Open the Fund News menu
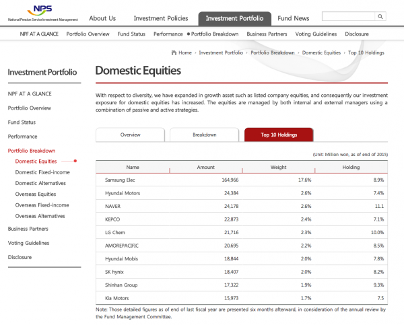This screenshot has width=404, height=325. click(x=293, y=18)
